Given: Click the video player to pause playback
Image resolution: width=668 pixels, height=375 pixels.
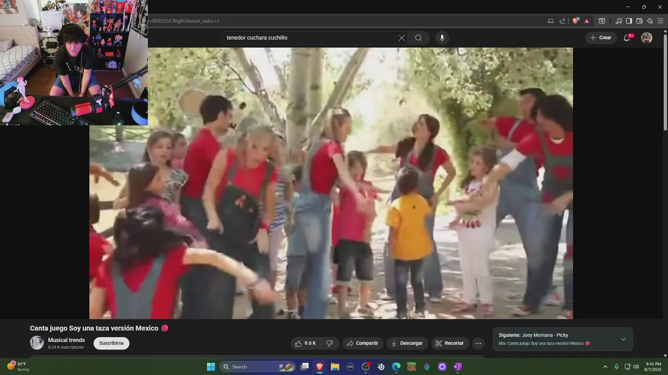Looking at the screenshot, I should point(331,183).
